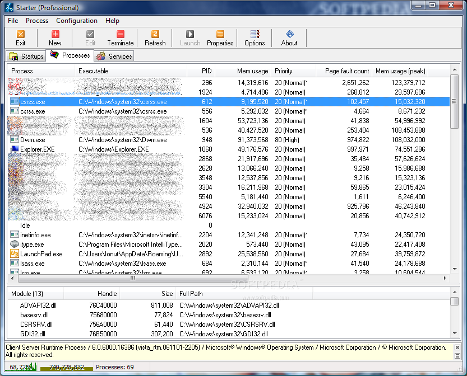Select the csrss.exe PID 612 row
Image resolution: width=467 pixels, height=376 pixels.
pos(228,102)
